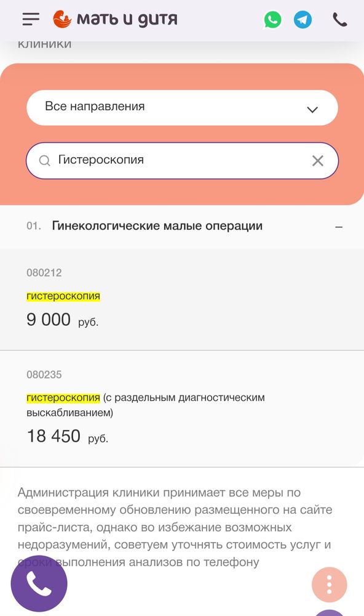Click inside the Гистероскопия search field
Viewport: 364px width, 616px height.
pos(154,159)
